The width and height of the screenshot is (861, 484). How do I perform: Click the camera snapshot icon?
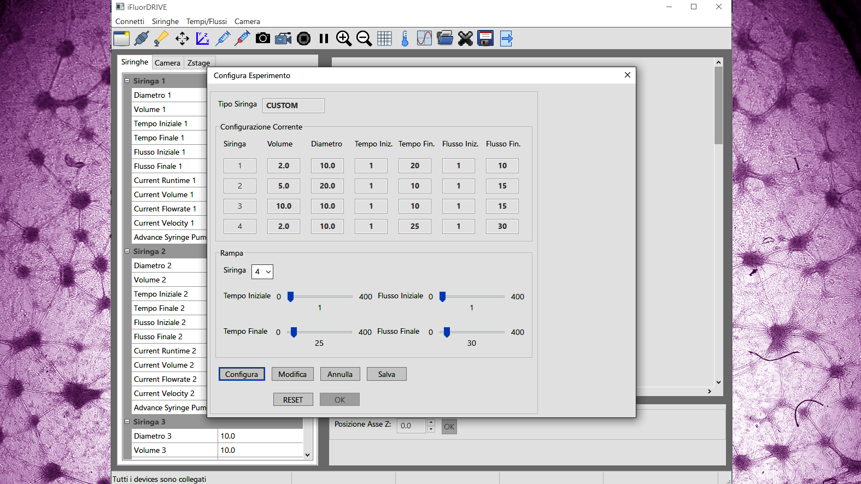(x=263, y=38)
